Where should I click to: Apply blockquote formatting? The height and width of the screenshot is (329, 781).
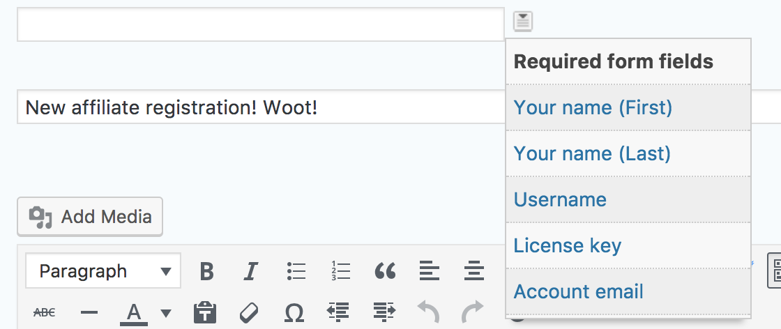click(385, 271)
